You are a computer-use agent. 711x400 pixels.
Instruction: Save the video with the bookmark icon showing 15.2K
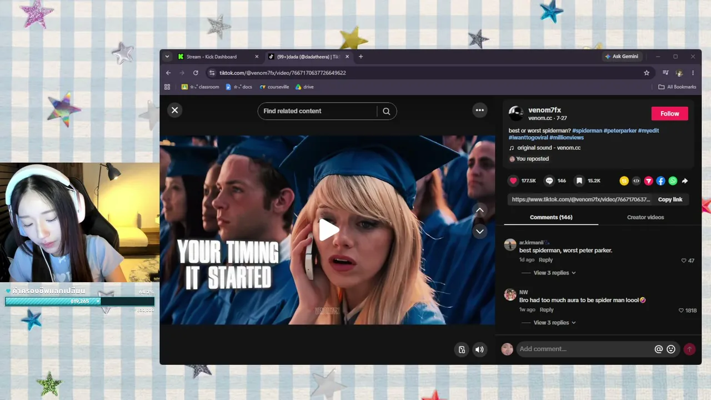pos(579,181)
